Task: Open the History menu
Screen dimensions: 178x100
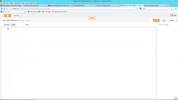Action: point(12,3)
